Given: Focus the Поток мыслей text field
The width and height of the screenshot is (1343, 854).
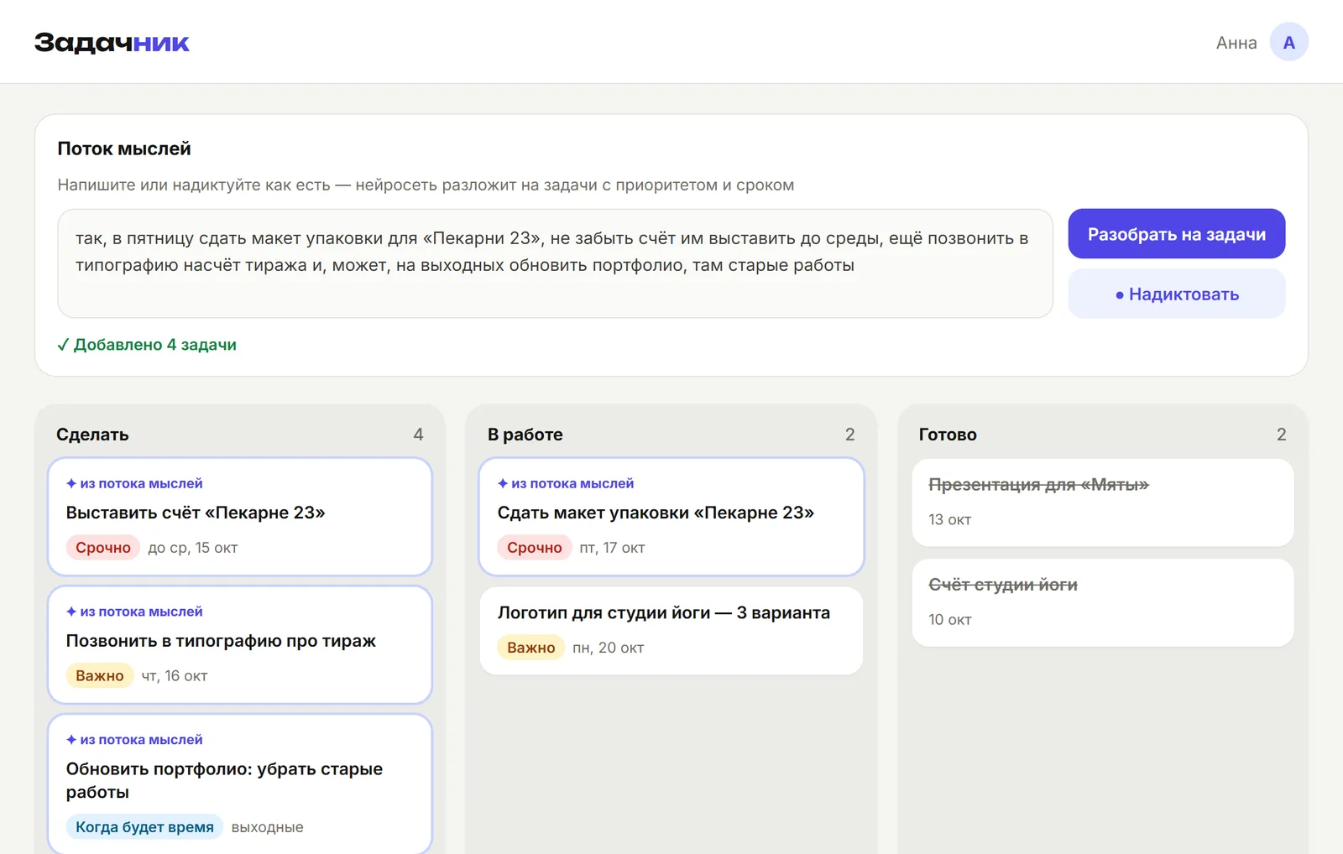Looking at the screenshot, I should coord(555,263).
